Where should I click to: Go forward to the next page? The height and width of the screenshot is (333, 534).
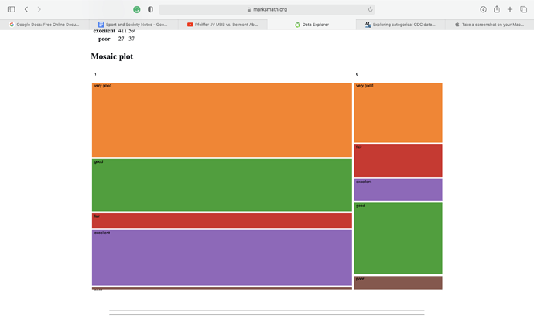[39, 9]
